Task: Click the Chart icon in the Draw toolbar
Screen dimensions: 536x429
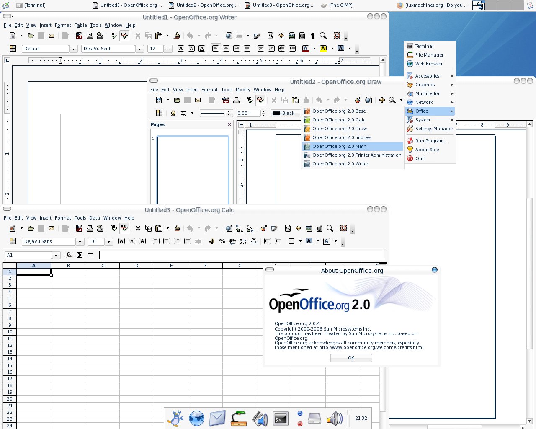Action: click(358, 100)
